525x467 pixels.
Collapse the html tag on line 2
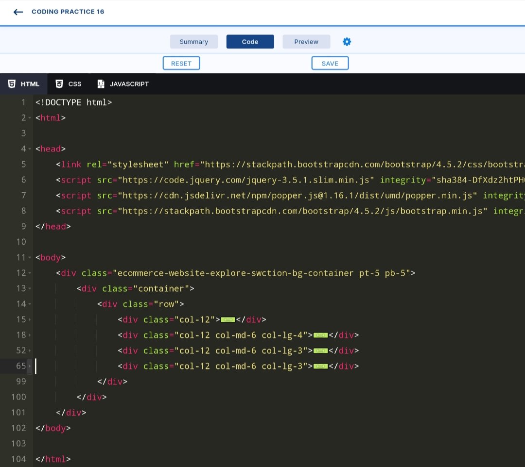[x=30, y=118]
